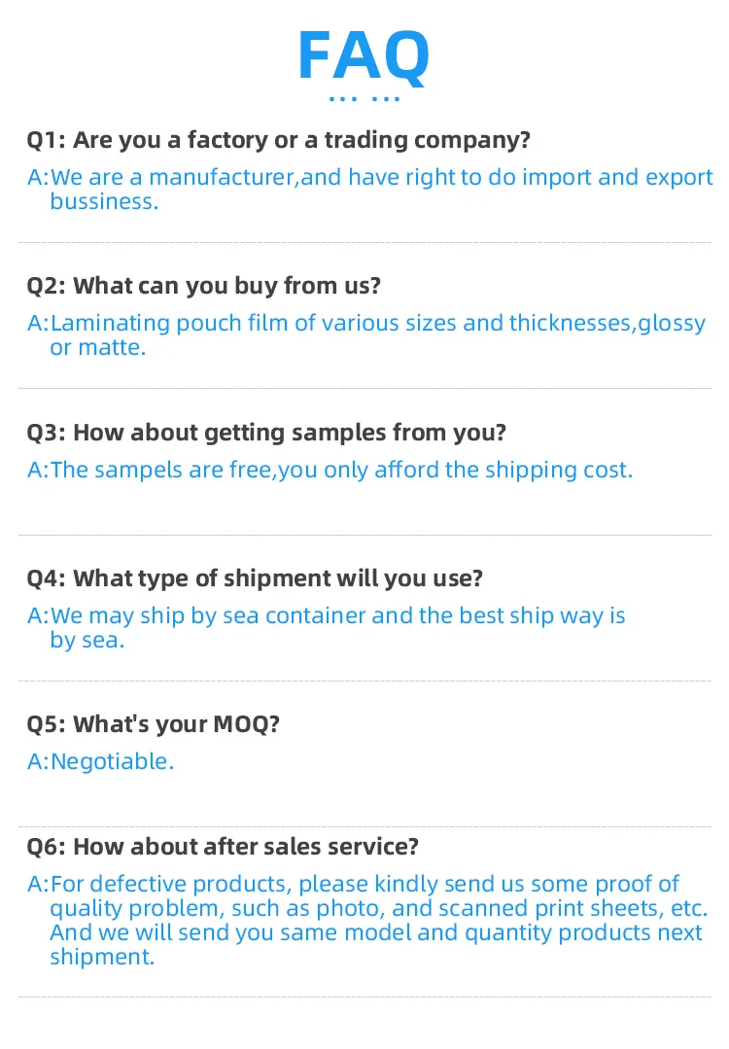Click the 'Negotiable.' answer
729x1049 pixels.
coord(100,761)
